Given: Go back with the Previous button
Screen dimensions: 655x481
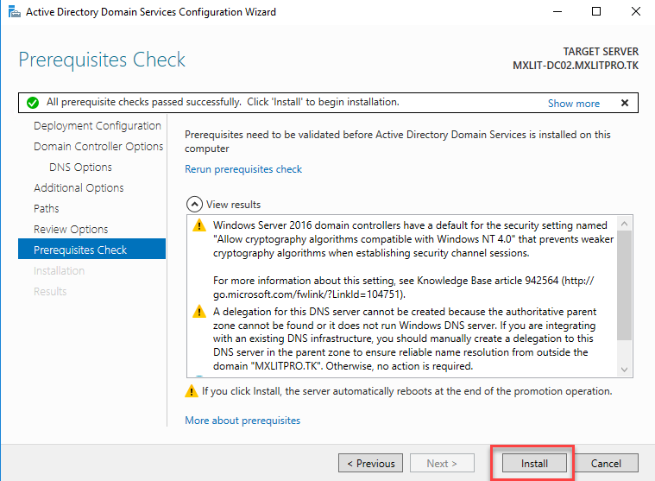Looking at the screenshot, I should (370, 463).
